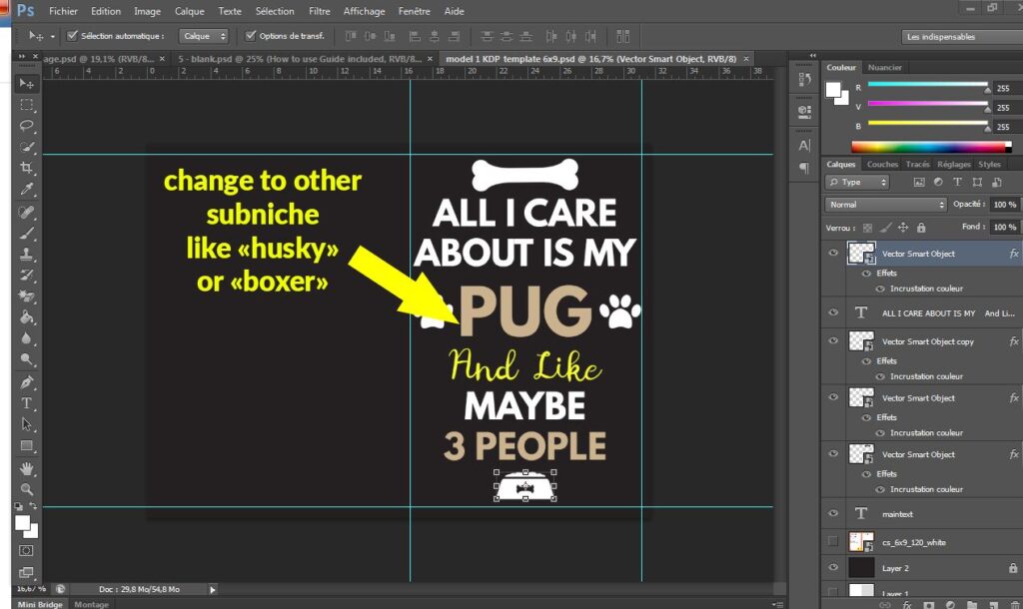
Task: Select the Zoom magnifier tool
Action: (27, 489)
